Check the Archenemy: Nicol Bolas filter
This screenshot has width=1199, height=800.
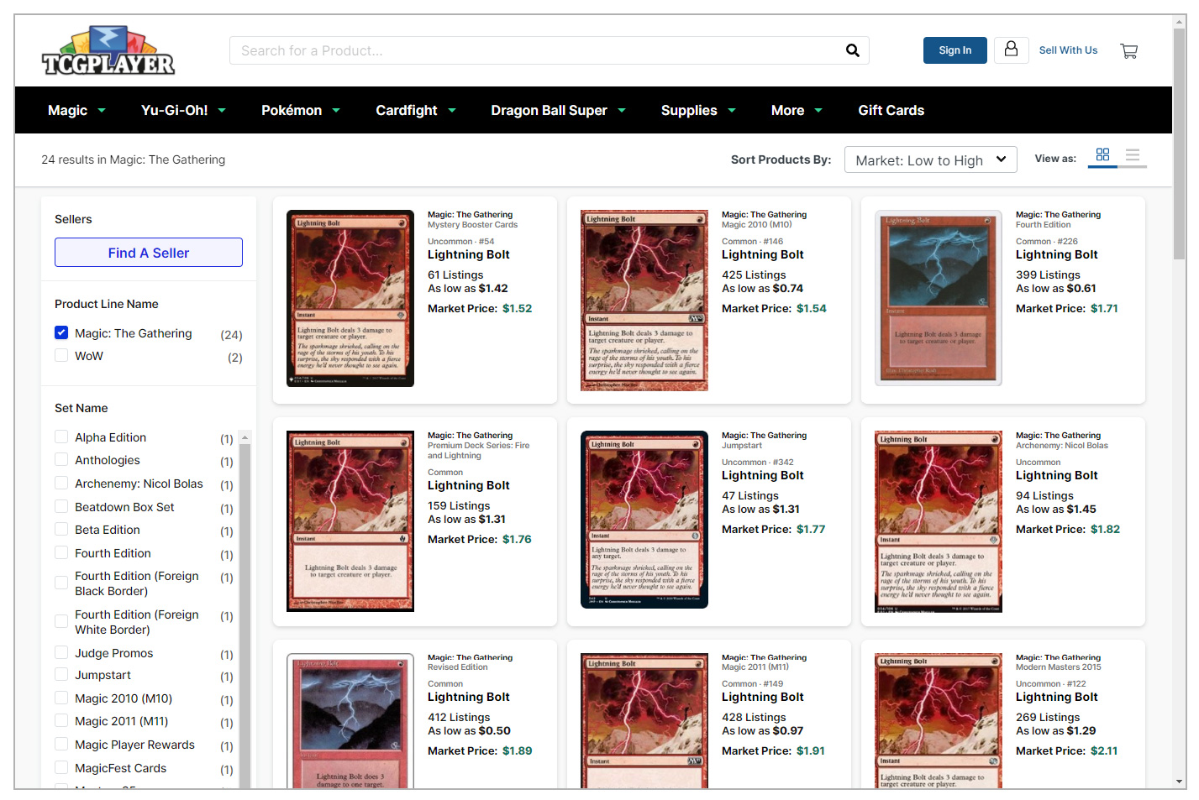(x=61, y=484)
